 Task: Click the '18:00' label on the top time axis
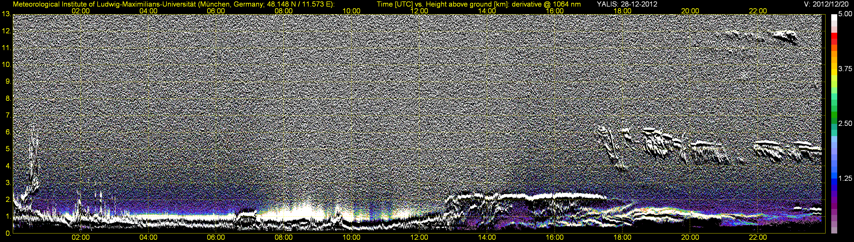point(622,11)
